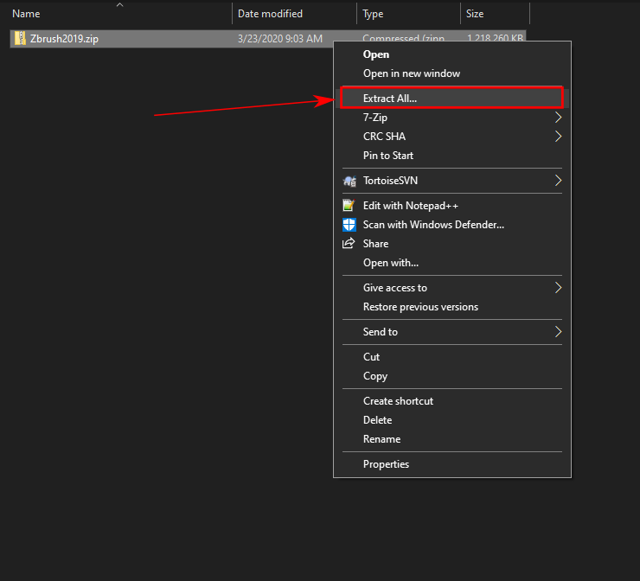This screenshot has width=640, height=581.
Task: Expand the Send to submenu arrow
Action: point(558,332)
